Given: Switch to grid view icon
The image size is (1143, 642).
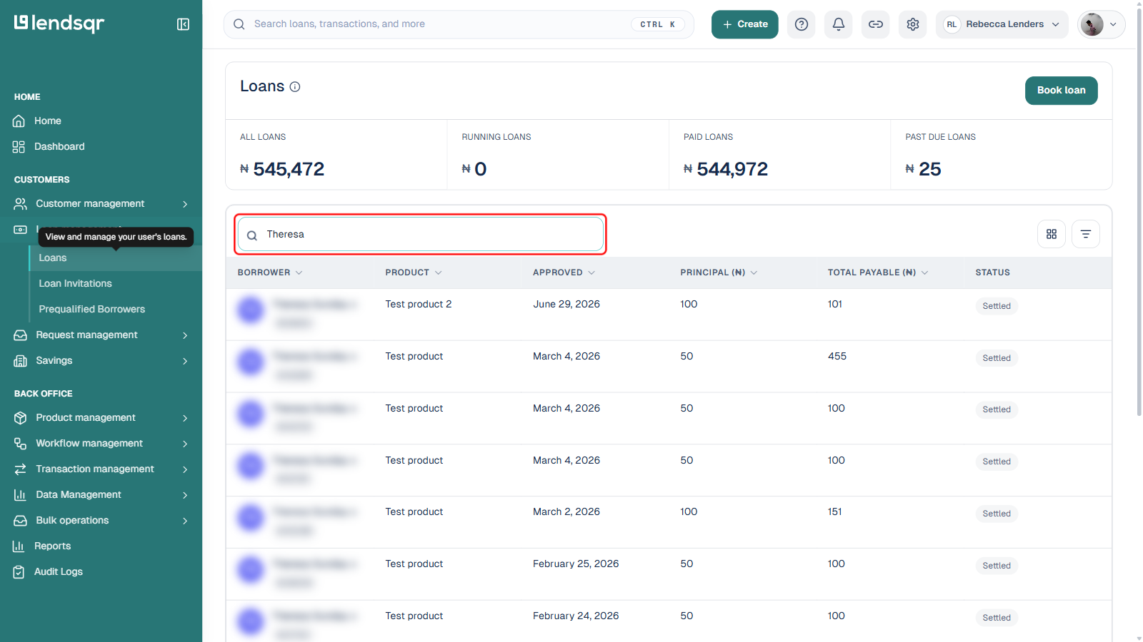Looking at the screenshot, I should (x=1052, y=234).
